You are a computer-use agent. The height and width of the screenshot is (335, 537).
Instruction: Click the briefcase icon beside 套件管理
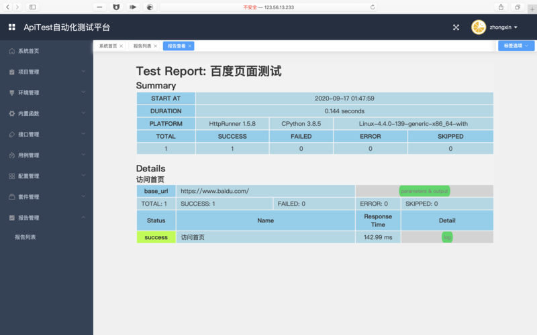[x=11, y=197]
